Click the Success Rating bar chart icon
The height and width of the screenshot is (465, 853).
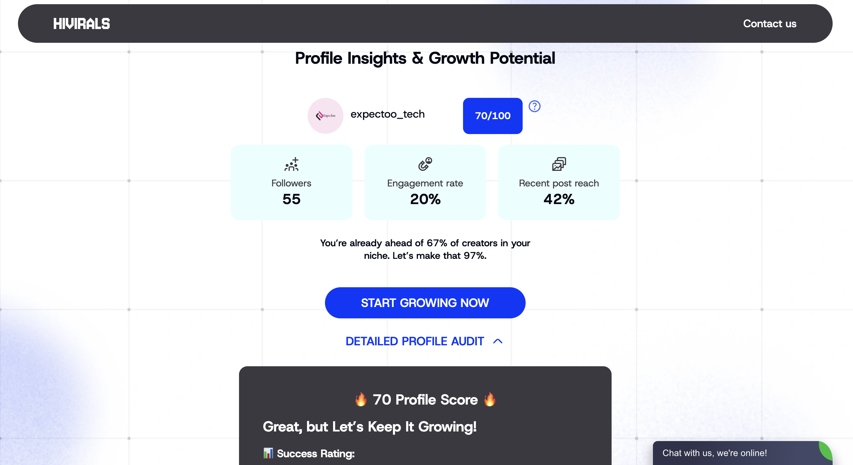point(268,453)
